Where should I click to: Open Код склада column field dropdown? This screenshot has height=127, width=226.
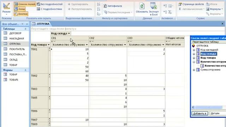coord(69,34)
